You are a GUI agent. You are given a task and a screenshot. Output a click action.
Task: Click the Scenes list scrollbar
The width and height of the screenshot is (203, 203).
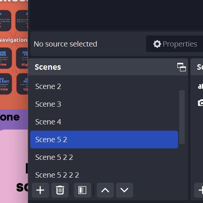click(x=182, y=117)
